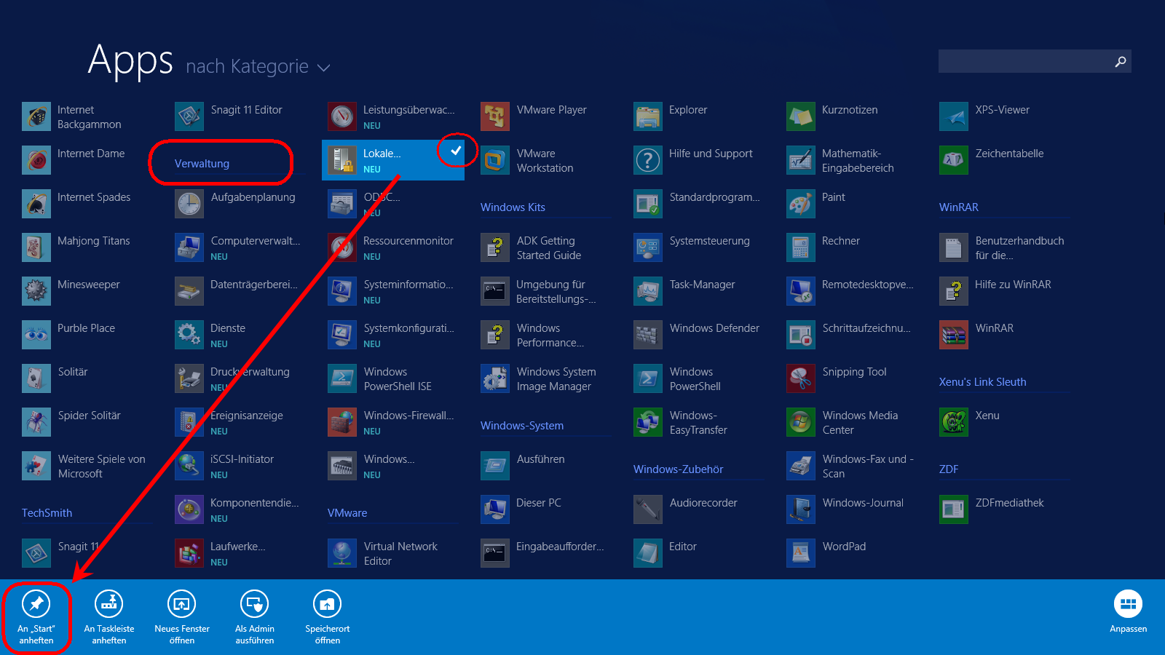Click the 'Windows-Zubehör' category header
This screenshot has width=1165, height=655.
tap(678, 469)
